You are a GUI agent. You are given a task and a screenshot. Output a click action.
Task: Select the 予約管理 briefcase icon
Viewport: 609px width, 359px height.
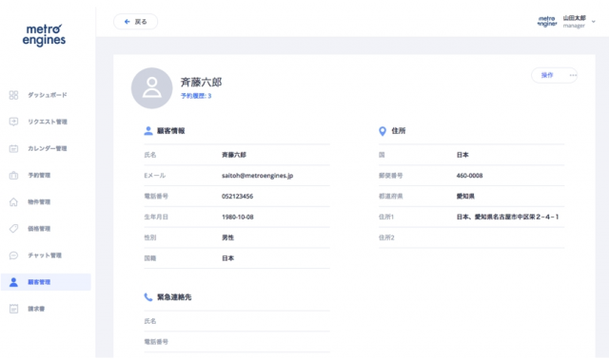13,176
